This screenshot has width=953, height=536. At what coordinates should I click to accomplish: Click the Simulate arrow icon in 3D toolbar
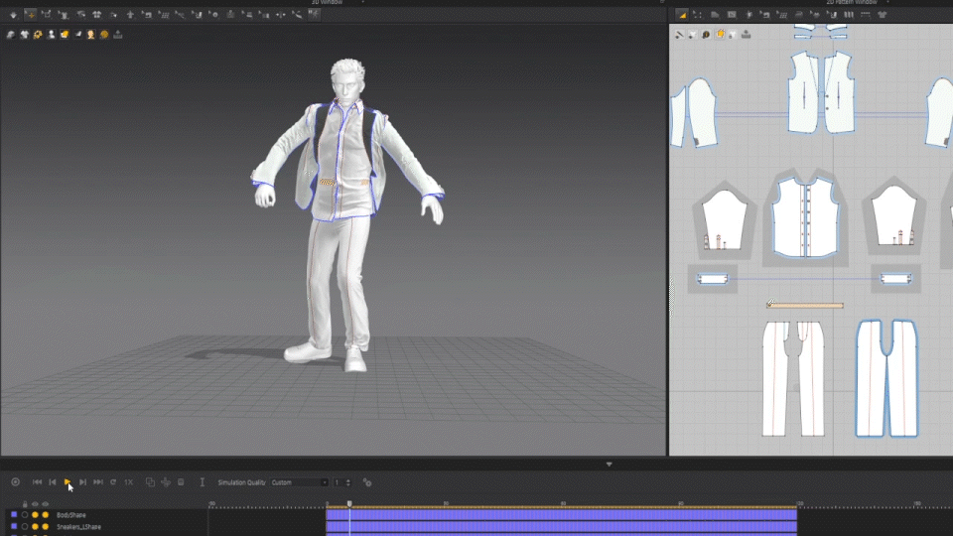[12, 15]
